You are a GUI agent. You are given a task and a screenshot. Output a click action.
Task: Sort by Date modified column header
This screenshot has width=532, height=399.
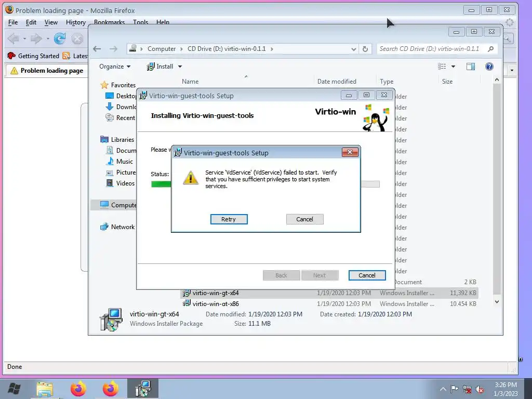pos(337,82)
